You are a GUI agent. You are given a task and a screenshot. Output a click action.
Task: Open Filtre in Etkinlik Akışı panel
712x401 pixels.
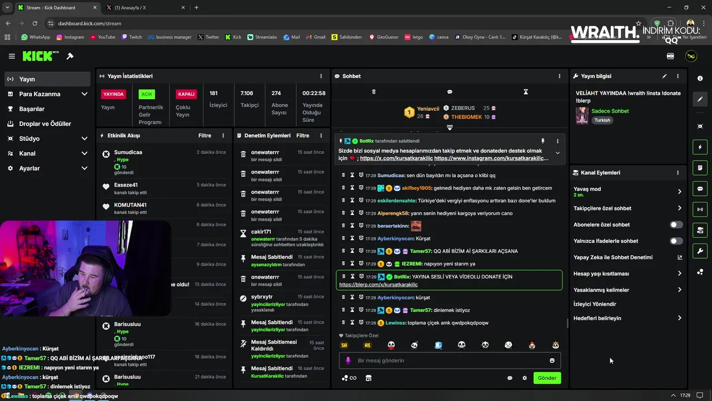tap(205, 135)
